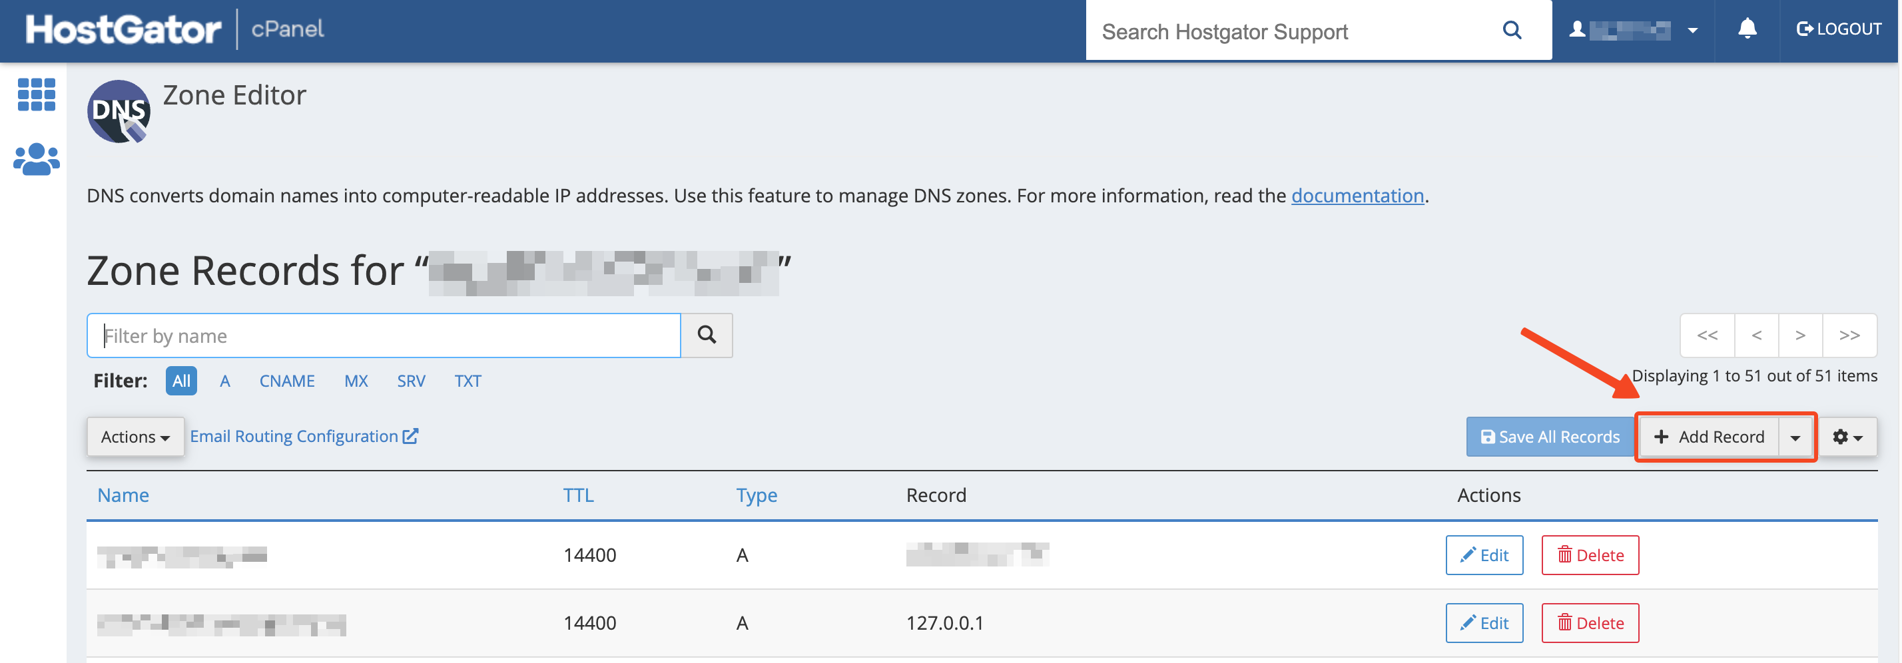Expand the Add Record dropdown arrow
1902x663 pixels.
pyautogui.click(x=1795, y=437)
